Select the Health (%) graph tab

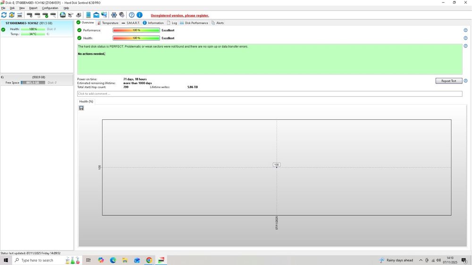click(x=86, y=102)
